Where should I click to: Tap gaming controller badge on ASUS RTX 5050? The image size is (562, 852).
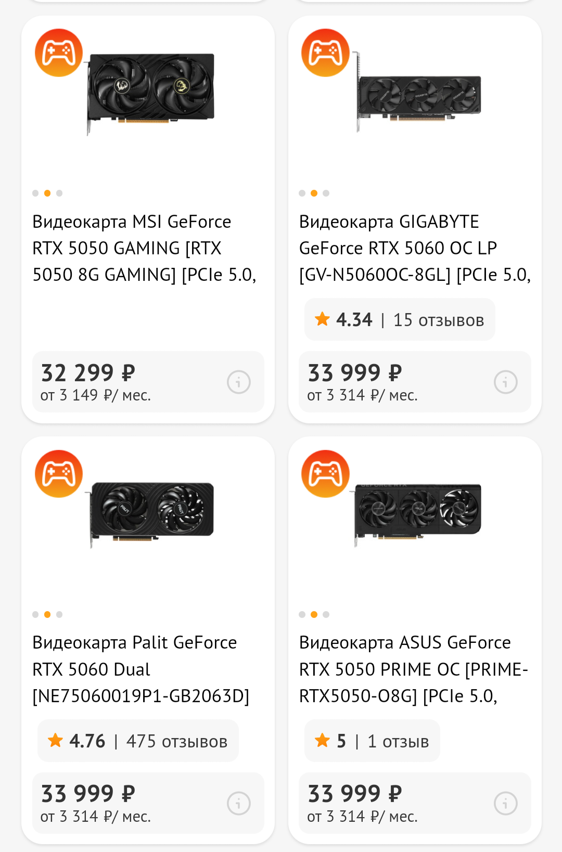[325, 474]
